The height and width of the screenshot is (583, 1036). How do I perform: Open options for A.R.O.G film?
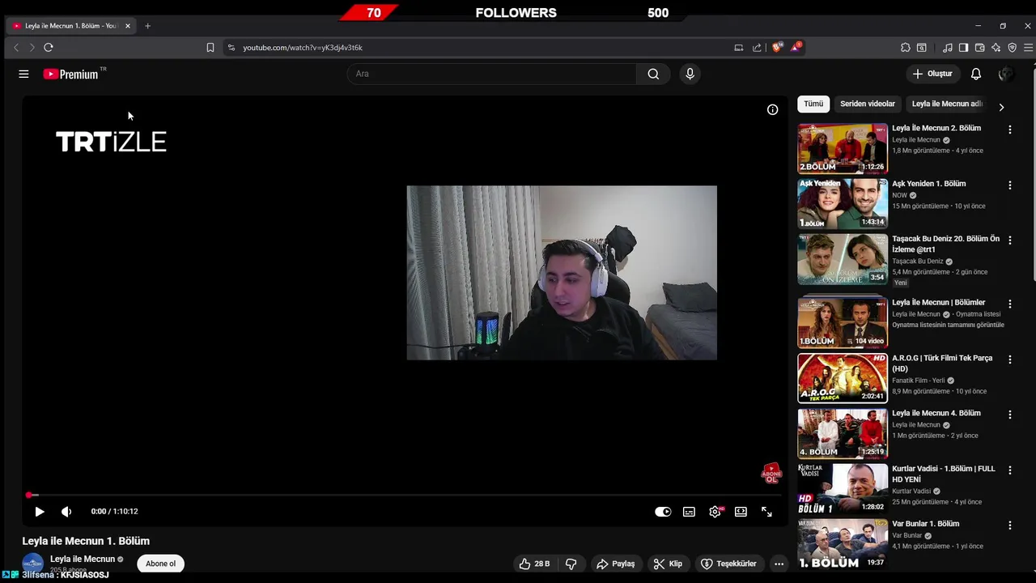click(1009, 360)
